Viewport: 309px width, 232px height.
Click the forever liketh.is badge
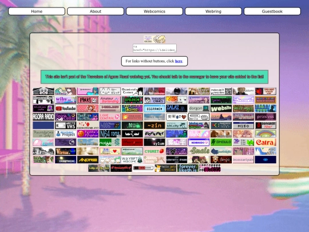pyautogui.click(x=188, y=168)
